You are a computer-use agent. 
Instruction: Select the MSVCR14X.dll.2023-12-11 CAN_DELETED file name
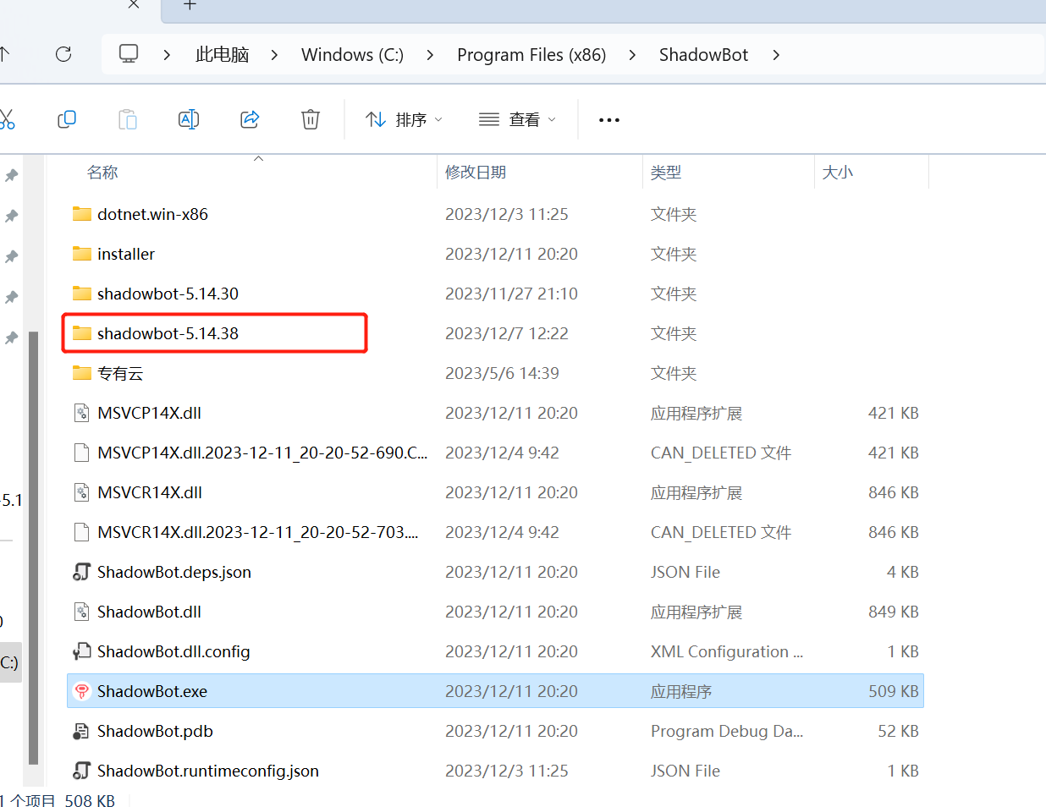click(258, 532)
